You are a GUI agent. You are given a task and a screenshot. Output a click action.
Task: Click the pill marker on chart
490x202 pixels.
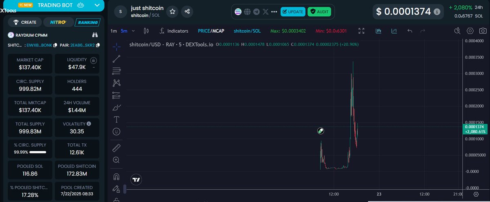pos(321,131)
